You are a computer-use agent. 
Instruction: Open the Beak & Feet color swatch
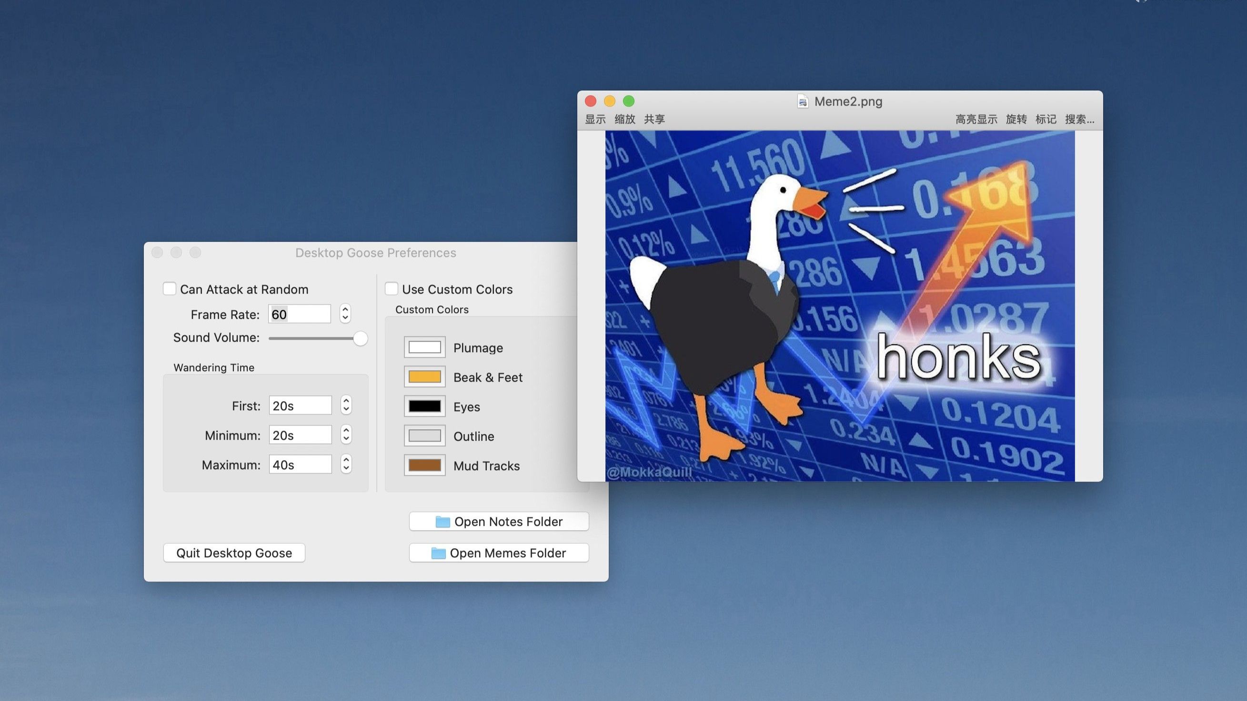pos(424,377)
